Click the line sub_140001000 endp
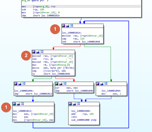 coord(84,120)
